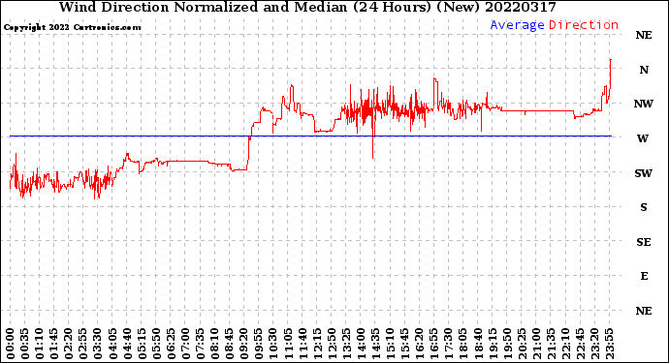Screen dimensions: 669x363
Task: Click the 15:45 time axis label
Action: [x=404, y=344]
